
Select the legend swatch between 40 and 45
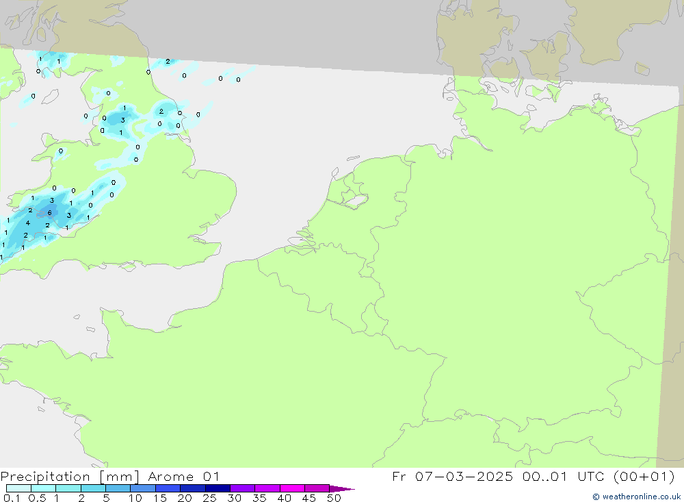coord(292,488)
